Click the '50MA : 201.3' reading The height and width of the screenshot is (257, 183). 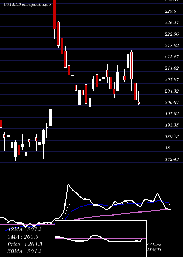click(x=25, y=251)
